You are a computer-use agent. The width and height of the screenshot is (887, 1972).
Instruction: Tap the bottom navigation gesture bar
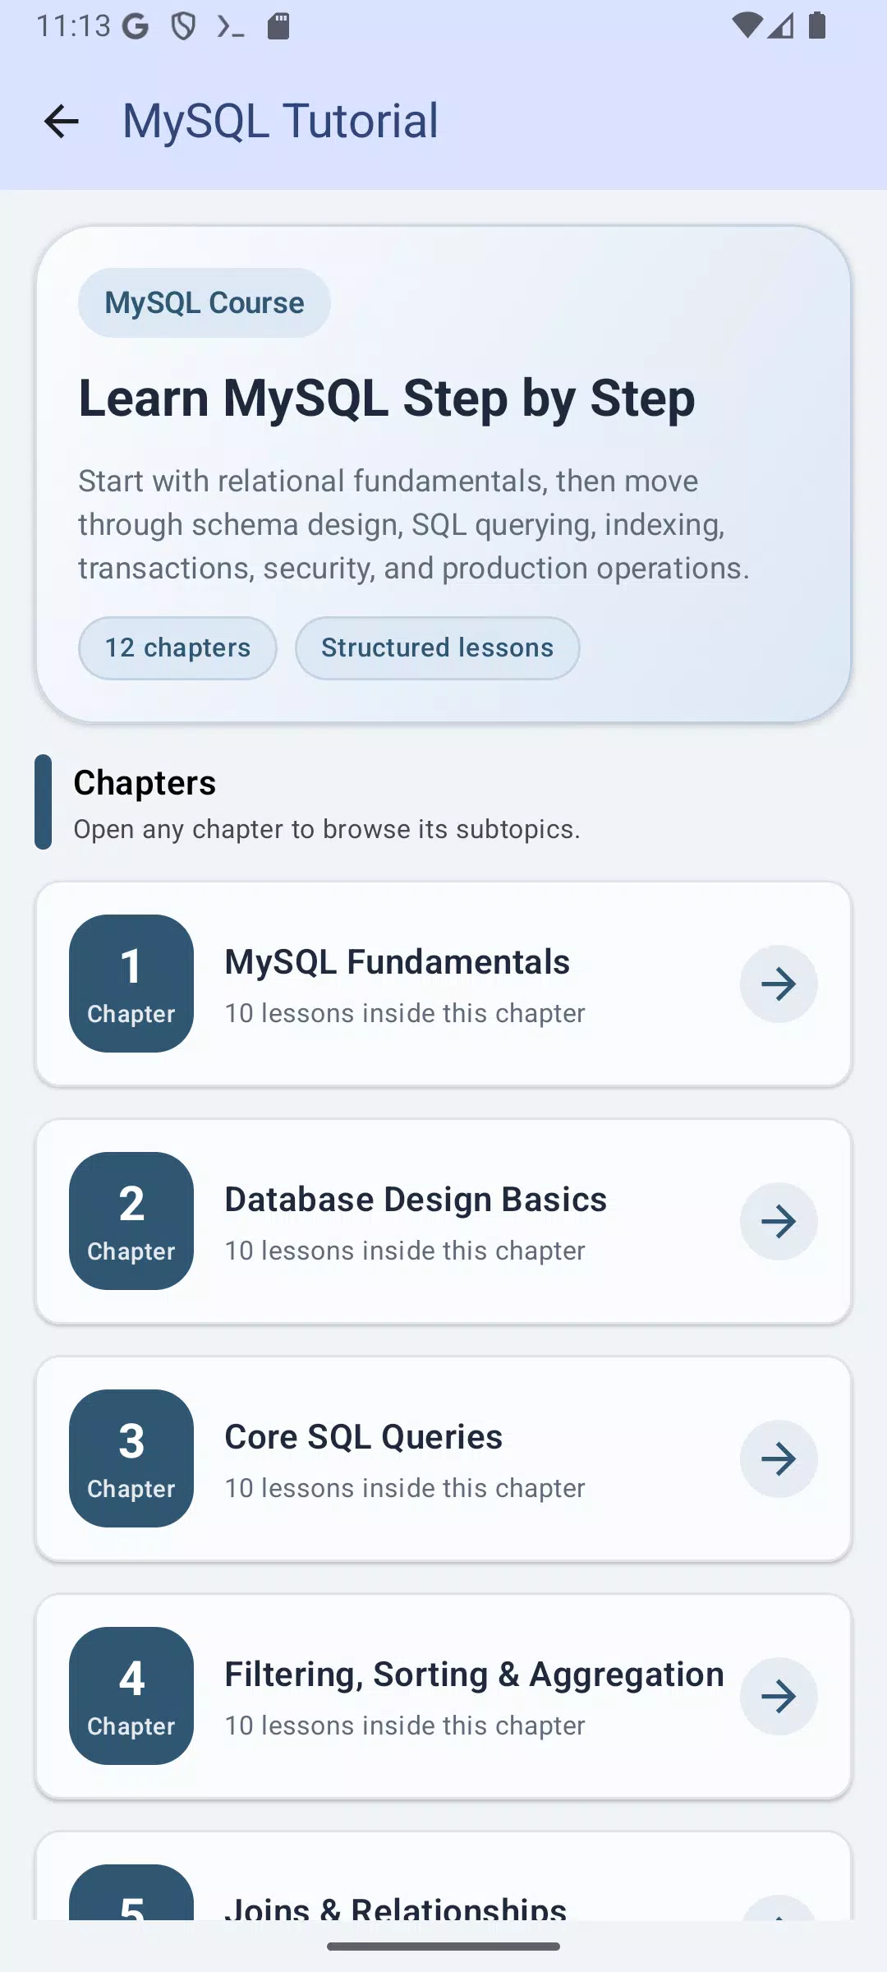click(443, 1947)
